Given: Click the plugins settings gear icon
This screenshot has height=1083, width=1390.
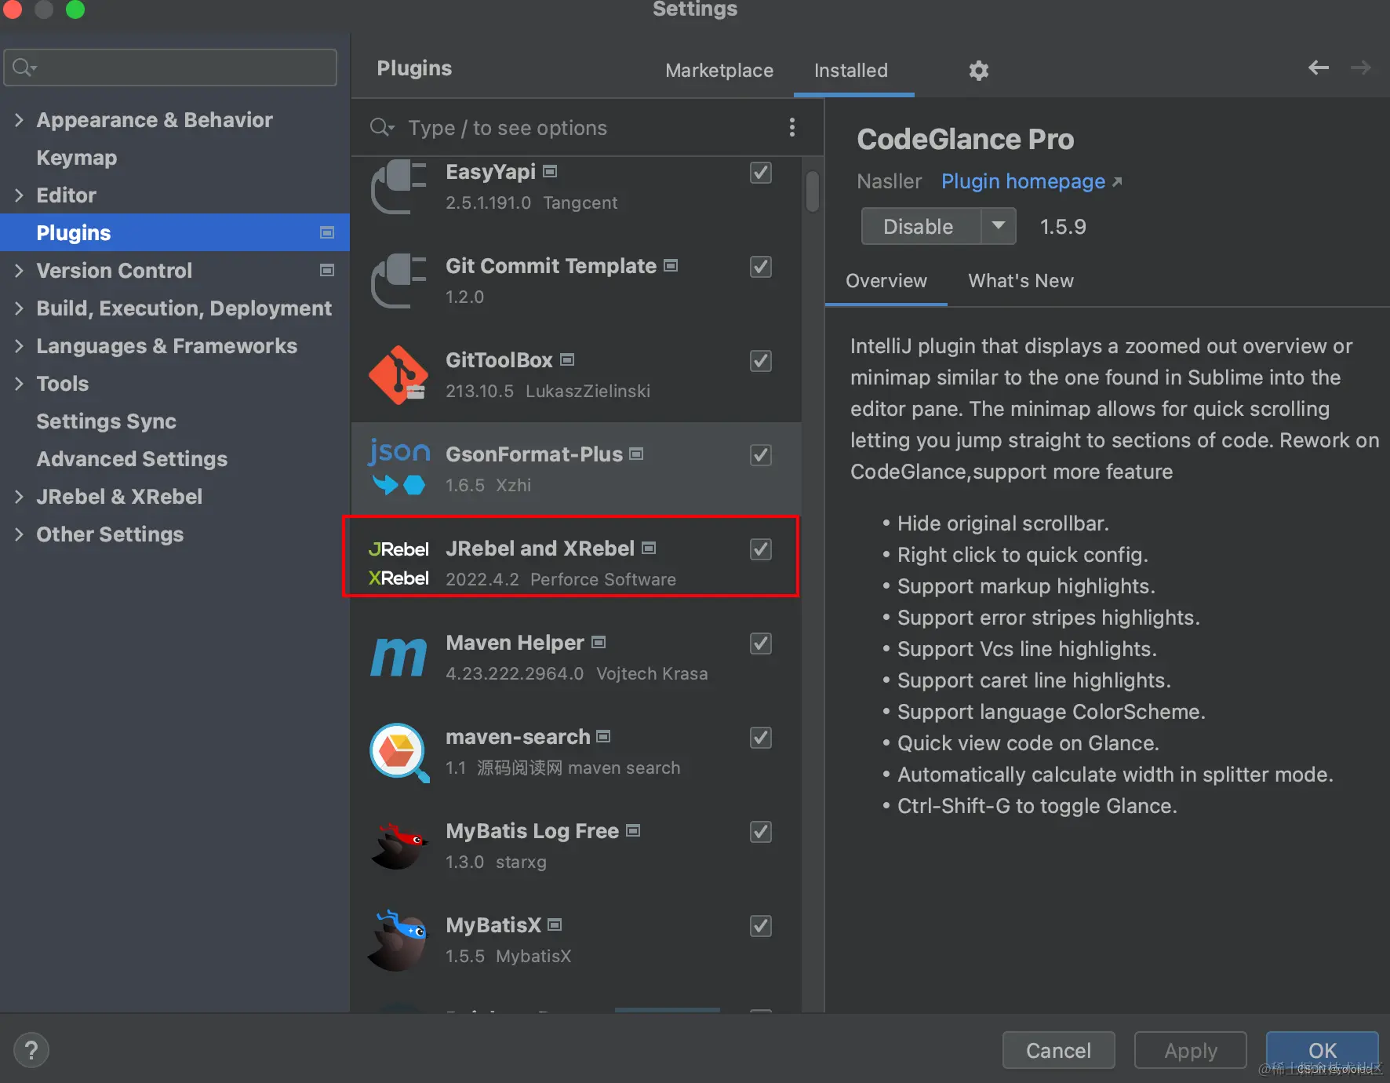Looking at the screenshot, I should click(978, 71).
